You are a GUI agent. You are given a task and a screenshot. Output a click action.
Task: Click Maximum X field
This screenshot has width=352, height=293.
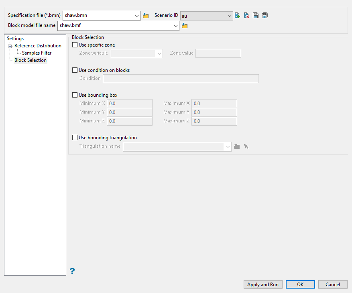point(214,104)
